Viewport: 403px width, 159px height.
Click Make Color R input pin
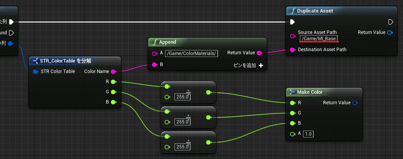click(x=292, y=103)
